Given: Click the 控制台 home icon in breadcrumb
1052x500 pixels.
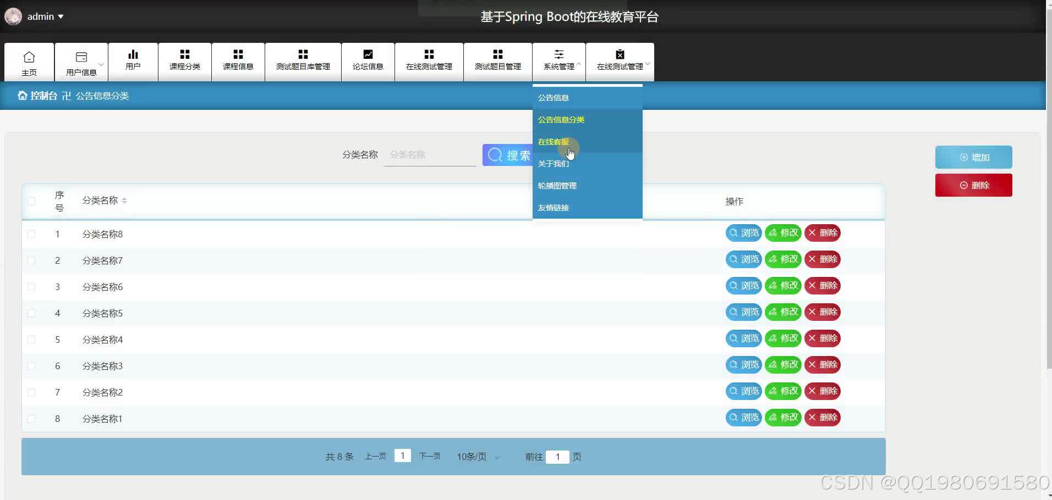Looking at the screenshot, I should pos(23,96).
